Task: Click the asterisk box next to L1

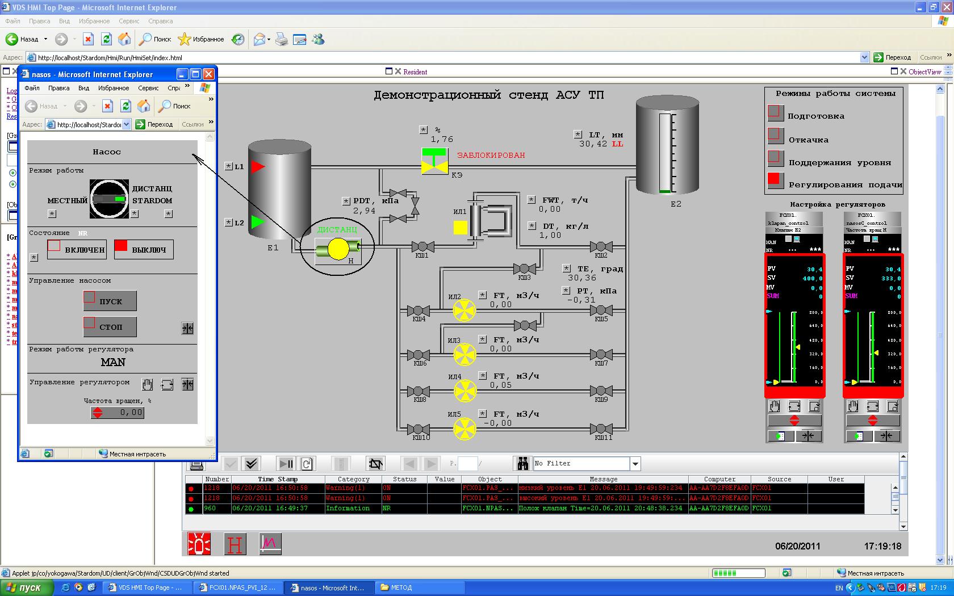Action: pyautogui.click(x=229, y=166)
